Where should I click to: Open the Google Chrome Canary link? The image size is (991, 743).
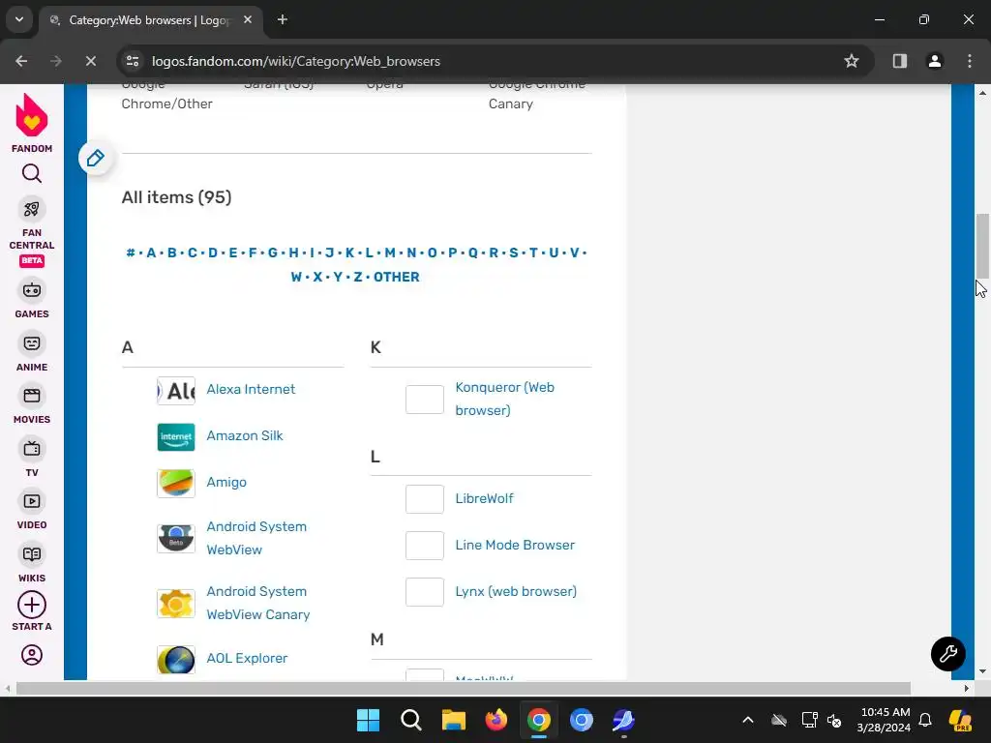coord(537,97)
